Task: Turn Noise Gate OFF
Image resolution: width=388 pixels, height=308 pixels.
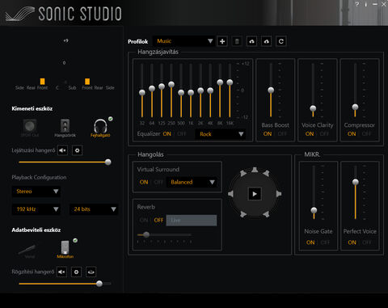Action: coord(325,243)
